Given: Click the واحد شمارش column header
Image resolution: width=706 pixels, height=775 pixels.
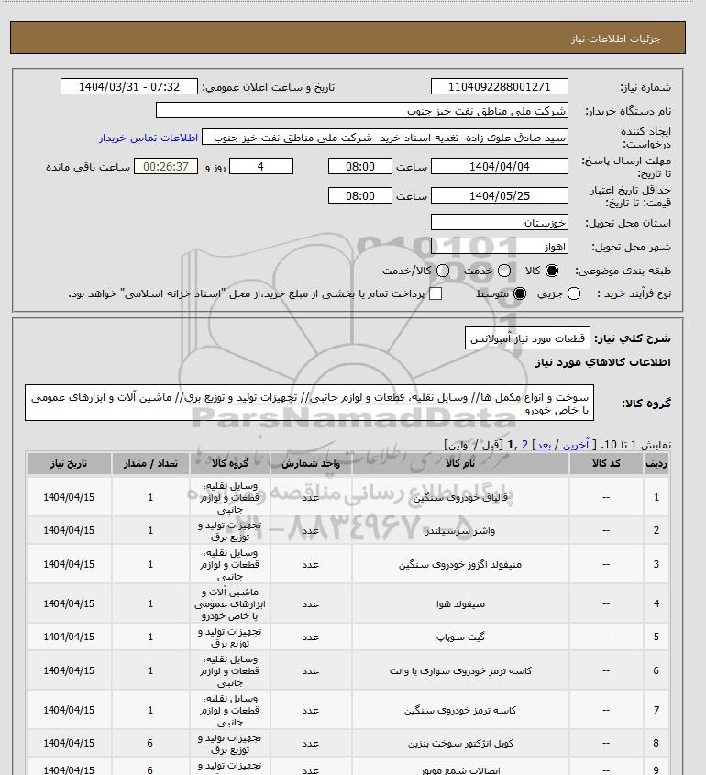Looking at the screenshot, I should pyautogui.click(x=311, y=463).
